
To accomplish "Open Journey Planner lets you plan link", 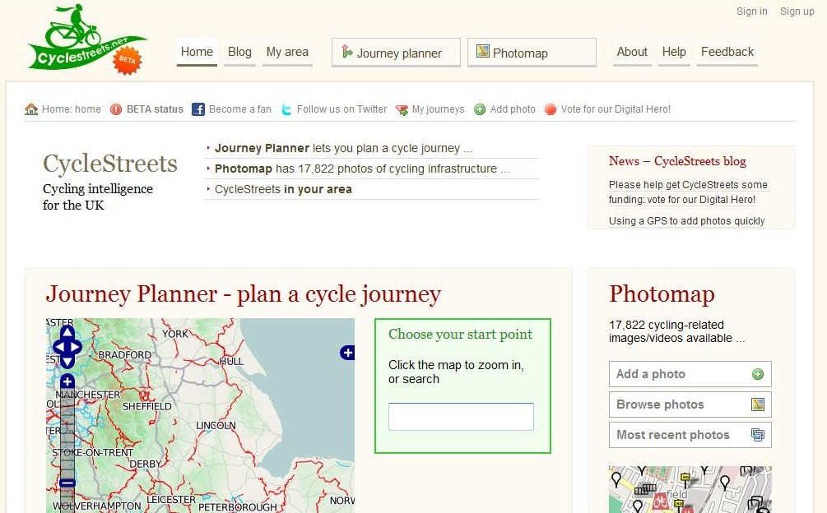I will point(343,148).
